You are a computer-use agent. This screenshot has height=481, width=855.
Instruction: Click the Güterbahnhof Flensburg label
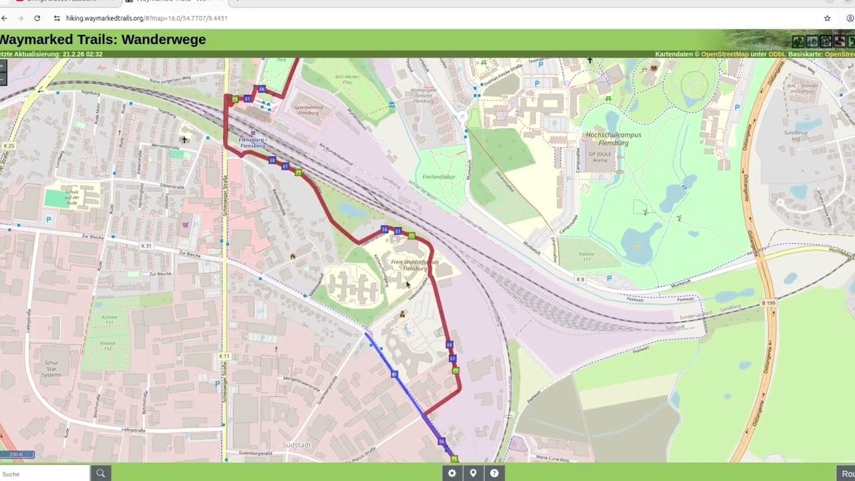[x=309, y=109]
